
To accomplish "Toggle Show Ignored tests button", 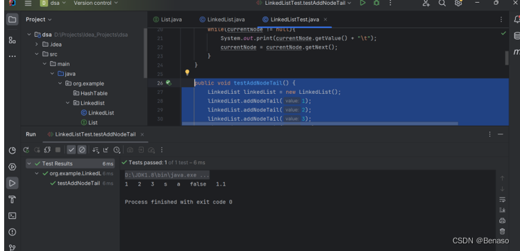I will click(x=82, y=150).
